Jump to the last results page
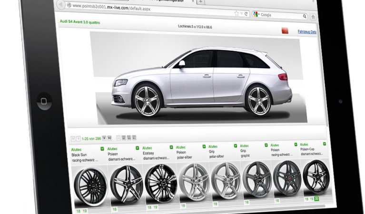The height and width of the screenshot is (214, 365). [x=109, y=138]
